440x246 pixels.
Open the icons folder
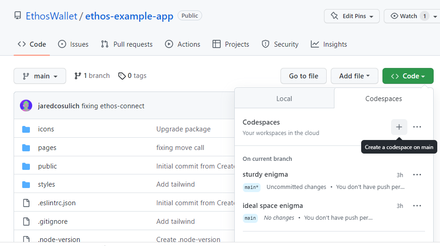[46, 129]
